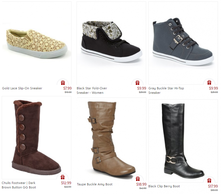221x194 pixels.
Task: Open Black Clip Berry Boot title link
Action: (164, 186)
